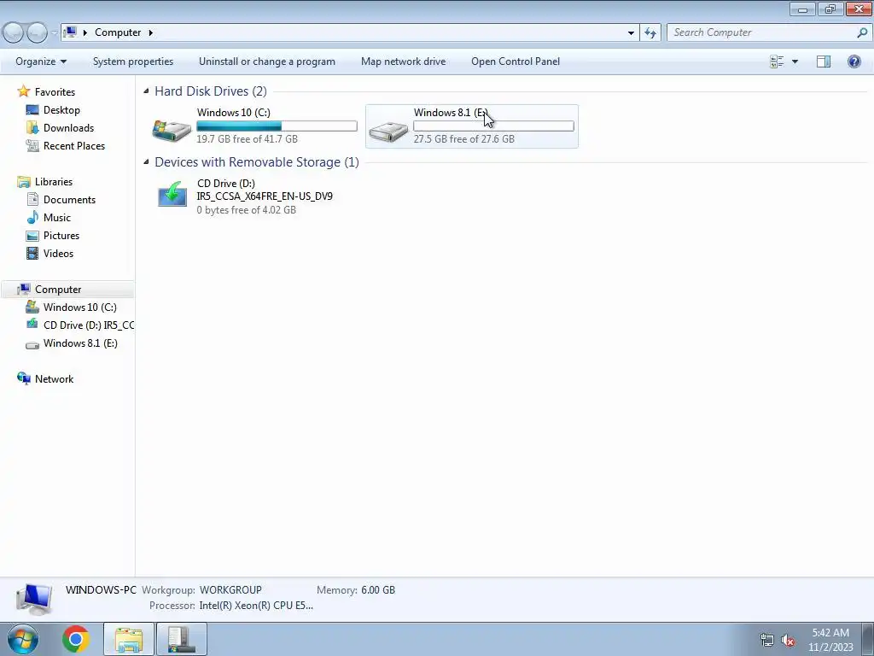Click the Windows 8.1 (E:) usage bar

(x=493, y=126)
